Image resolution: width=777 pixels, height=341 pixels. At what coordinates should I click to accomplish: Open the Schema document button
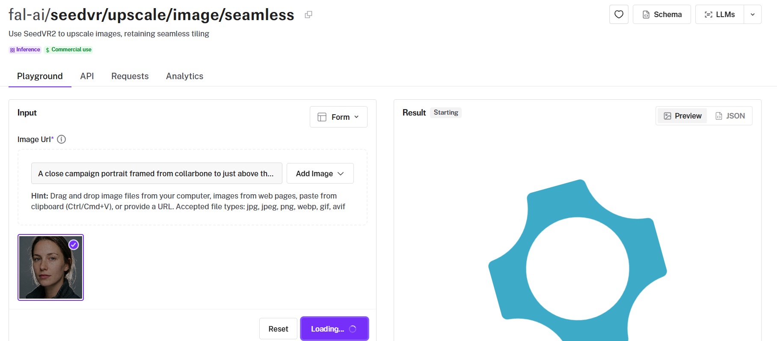point(661,15)
